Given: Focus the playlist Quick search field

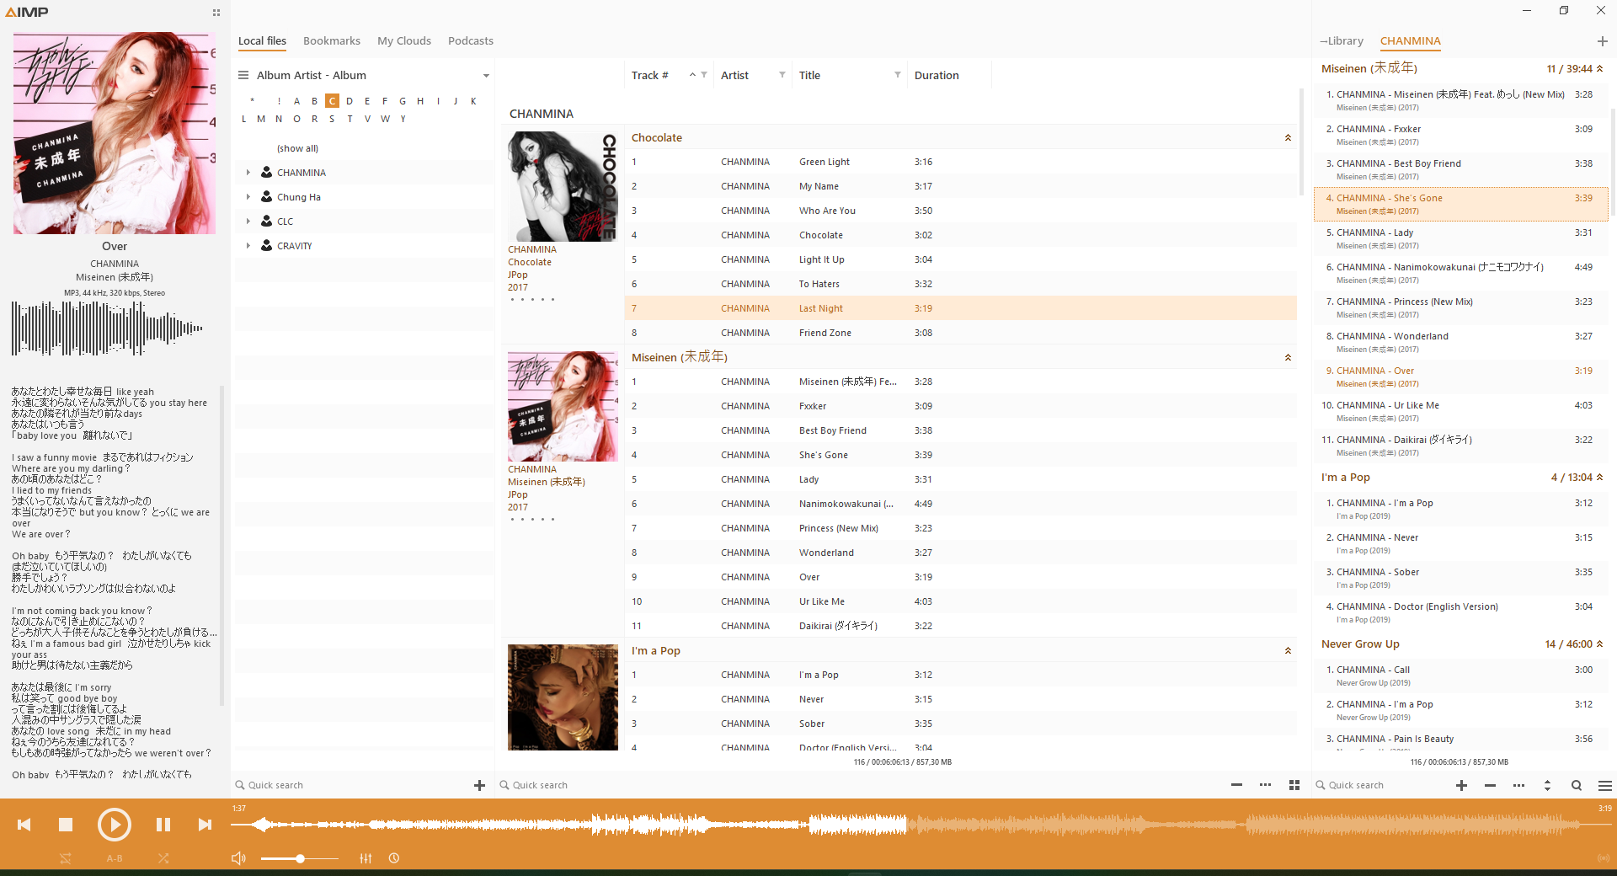Looking at the screenshot, I should (x=1380, y=785).
